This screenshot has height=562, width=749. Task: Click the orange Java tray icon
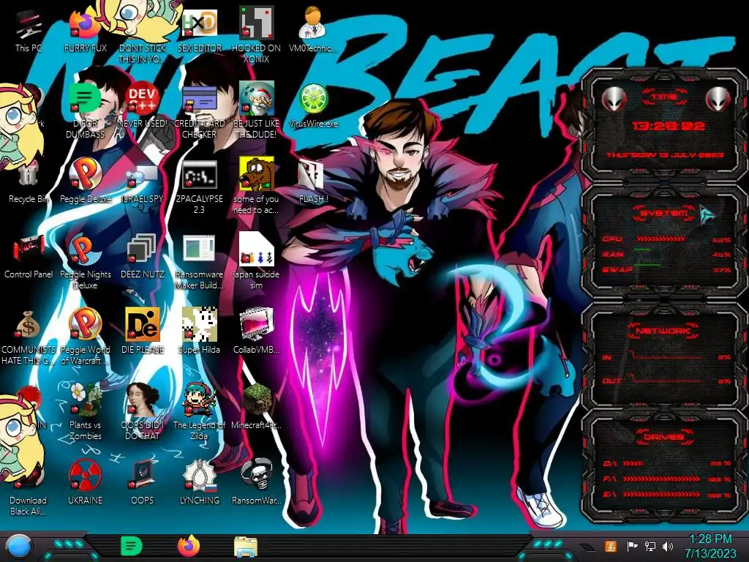611,546
